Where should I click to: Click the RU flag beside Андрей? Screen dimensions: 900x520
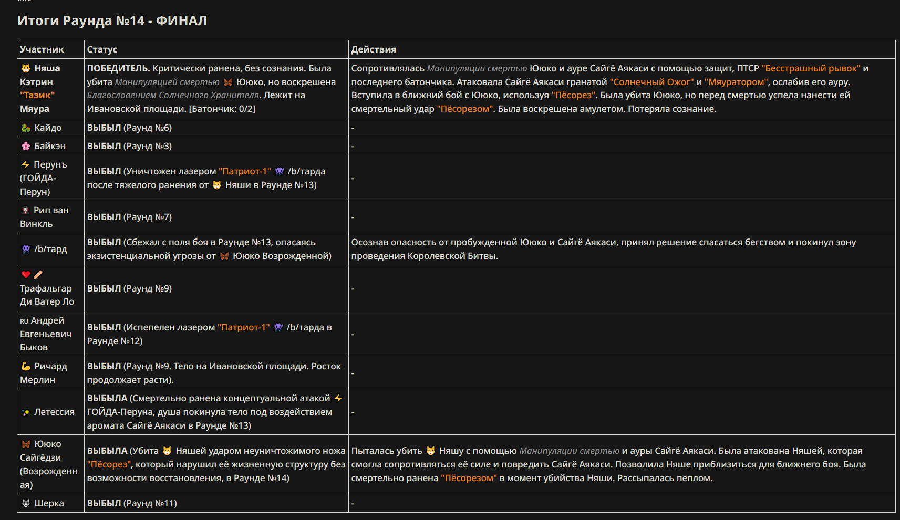[24, 321]
